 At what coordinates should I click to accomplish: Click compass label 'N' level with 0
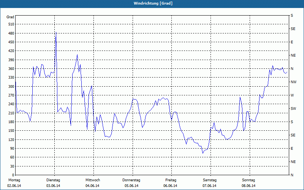tap(292, 175)
